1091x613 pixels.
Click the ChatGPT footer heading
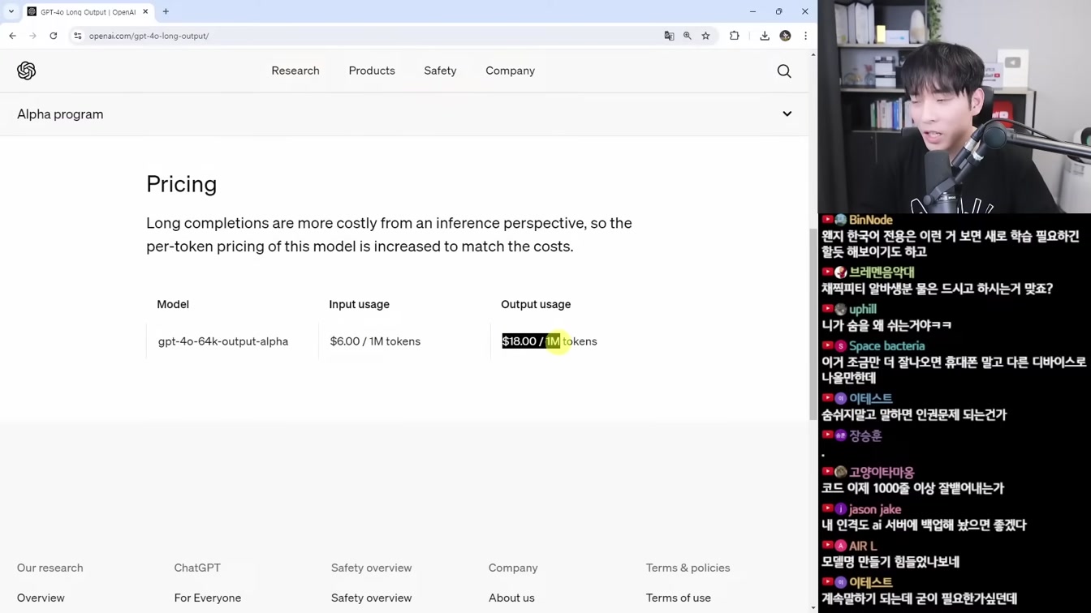point(197,568)
